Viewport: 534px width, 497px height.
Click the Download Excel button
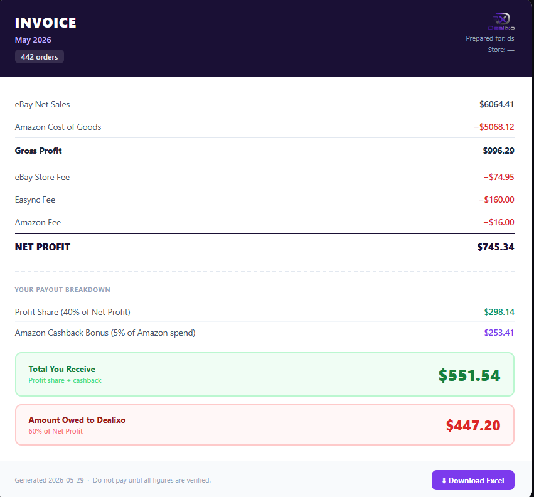(x=473, y=480)
